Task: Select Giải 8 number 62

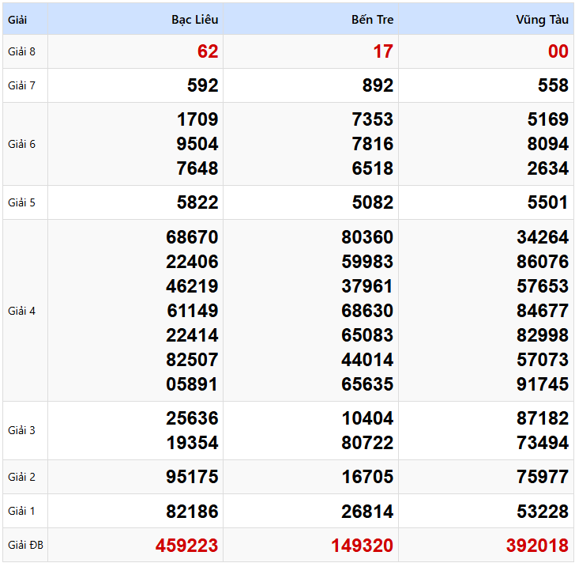Action: (x=208, y=51)
